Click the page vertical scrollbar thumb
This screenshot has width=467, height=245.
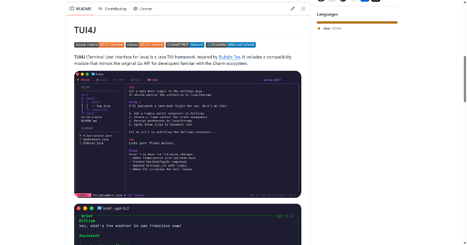(x=464, y=79)
